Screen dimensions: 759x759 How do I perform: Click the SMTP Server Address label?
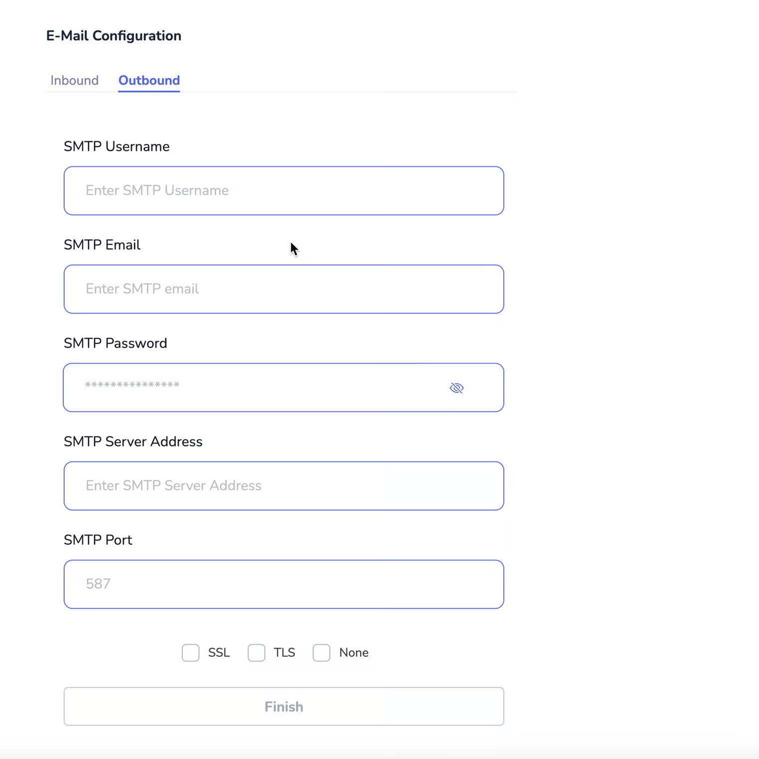pos(133,441)
